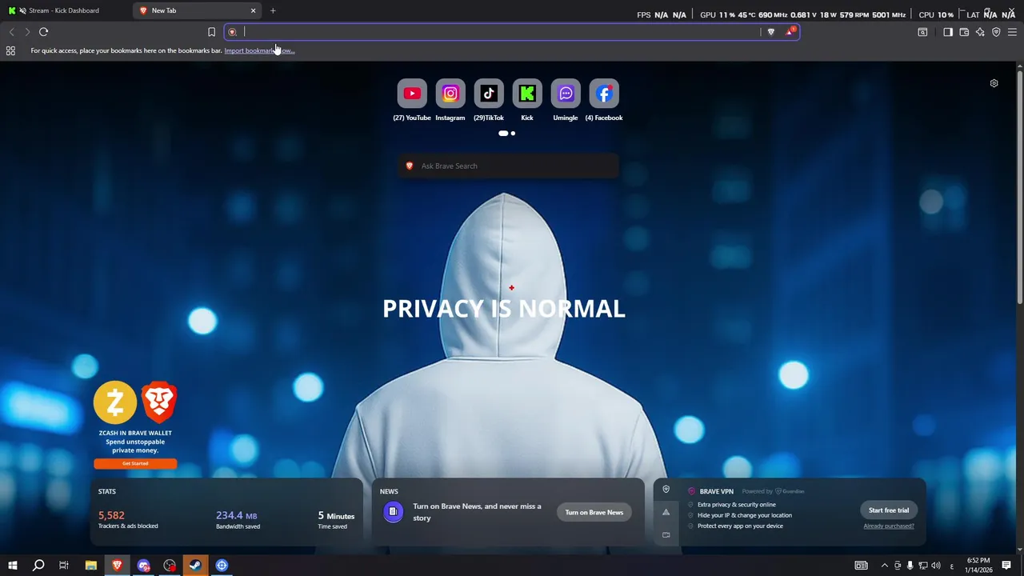This screenshot has height=576, width=1024.
Task: Click Brave icon on taskbar
Action: (x=117, y=566)
